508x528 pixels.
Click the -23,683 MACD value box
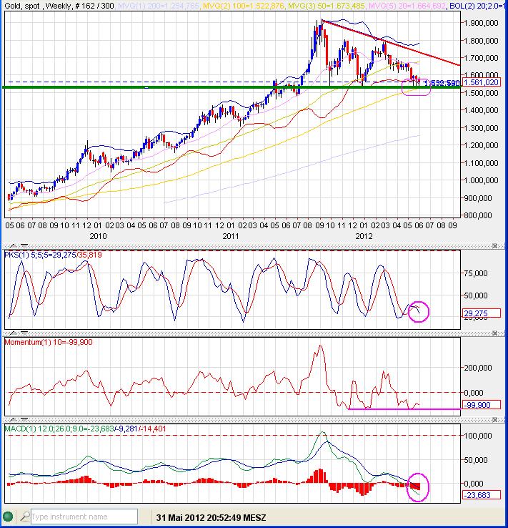[482, 495]
